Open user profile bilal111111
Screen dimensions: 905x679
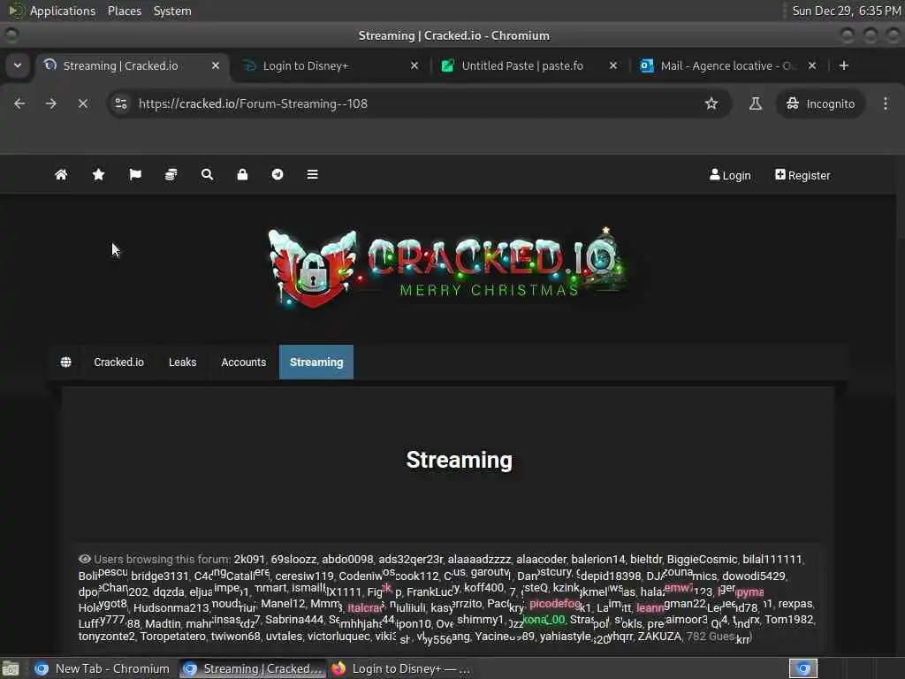point(772,560)
